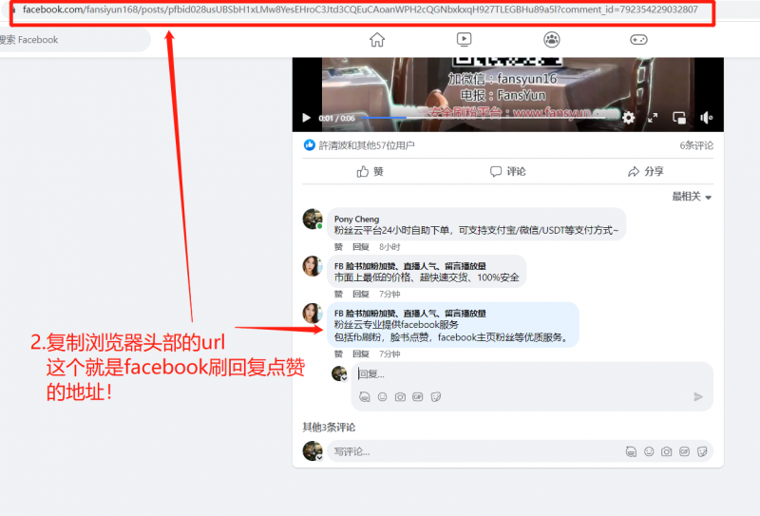Screen dimensions: 760x516
Task: Click Pony Cheng's avatar
Action: tap(313, 219)
